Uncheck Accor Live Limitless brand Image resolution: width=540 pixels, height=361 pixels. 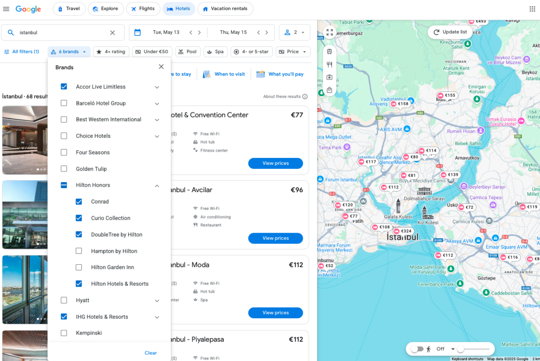(64, 86)
